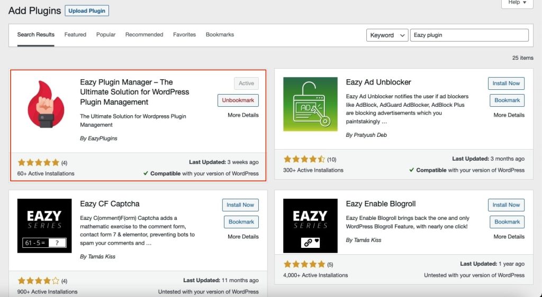Switch to the Featured tab
This screenshot has height=297, width=542.
click(75, 34)
